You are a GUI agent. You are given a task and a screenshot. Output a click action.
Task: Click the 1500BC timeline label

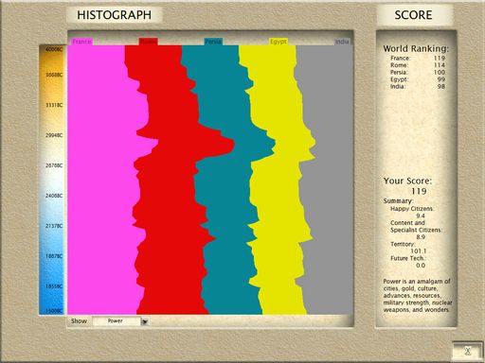54,311
